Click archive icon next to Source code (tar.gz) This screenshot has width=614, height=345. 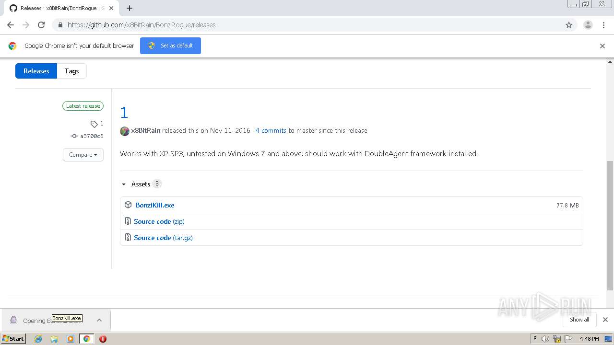click(128, 237)
